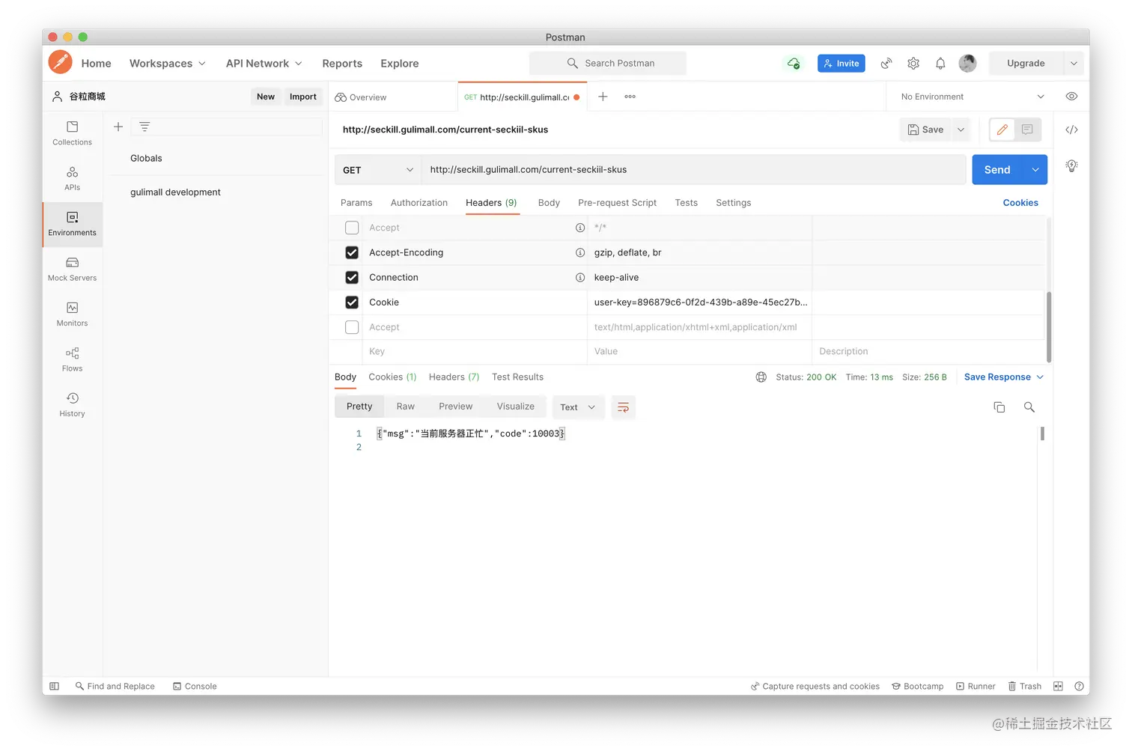Image resolution: width=1132 pixels, height=751 pixels.
Task: Switch to the Params tab
Action: (356, 203)
